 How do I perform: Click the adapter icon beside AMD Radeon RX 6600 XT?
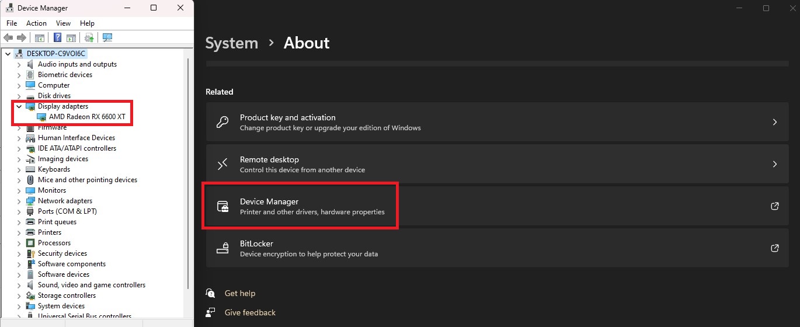[41, 117]
